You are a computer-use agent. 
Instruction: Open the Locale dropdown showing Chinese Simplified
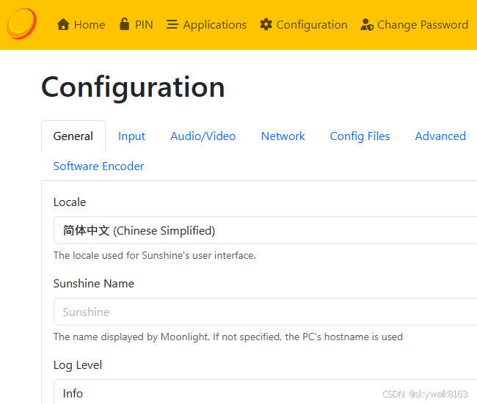coord(265,230)
